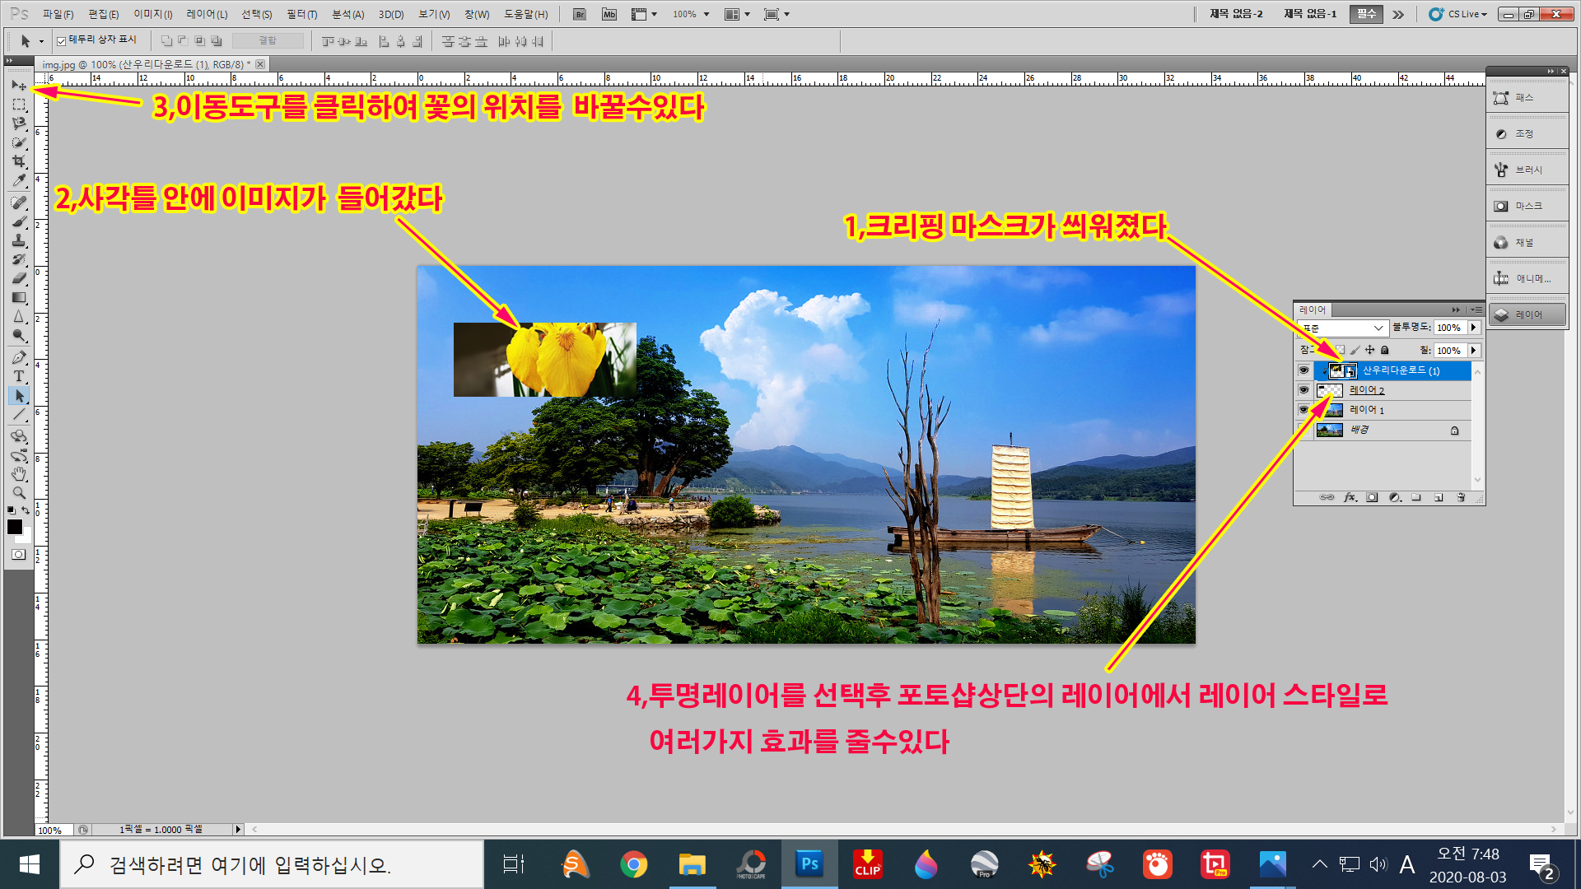Select the Horizontal Type tool

(18, 376)
